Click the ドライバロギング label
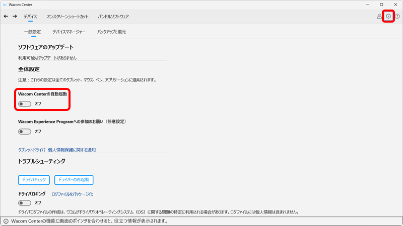This screenshot has width=403, height=226. click(32, 194)
